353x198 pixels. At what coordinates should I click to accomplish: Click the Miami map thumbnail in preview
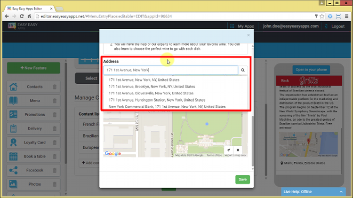(x=308, y=144)
